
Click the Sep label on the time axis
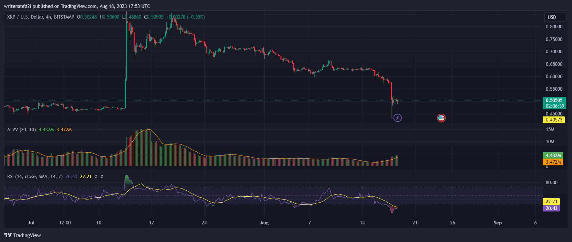tap(497, 223)
